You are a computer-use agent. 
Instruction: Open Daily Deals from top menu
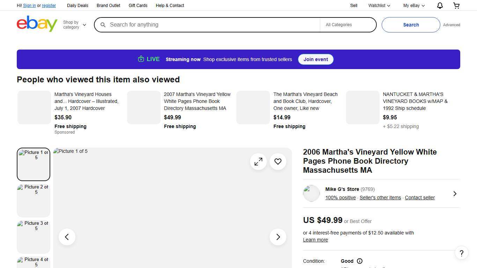click(x=78, y=6)
